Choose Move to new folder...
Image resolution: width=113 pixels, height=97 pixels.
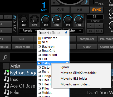click(75, 84)
